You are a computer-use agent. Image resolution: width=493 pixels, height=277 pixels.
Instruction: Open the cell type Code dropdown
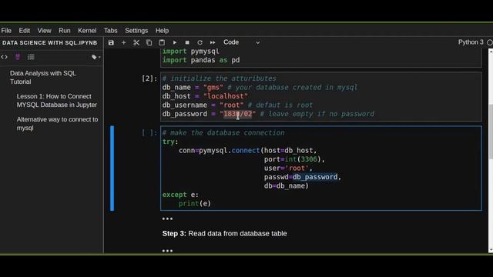[241, 42]
